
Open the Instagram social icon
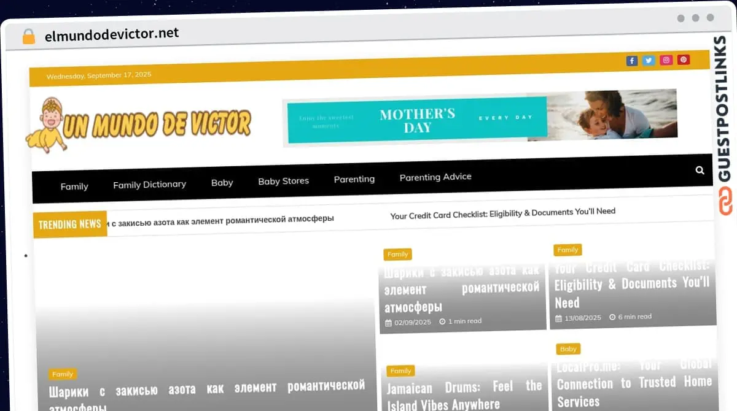pos(666,60)
